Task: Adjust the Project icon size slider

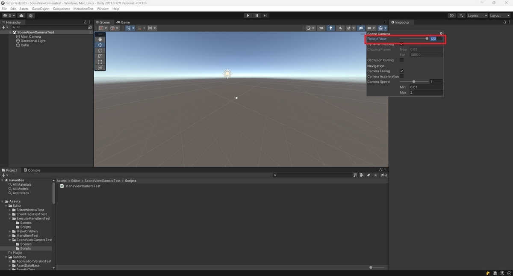Action: coord(377,267)
